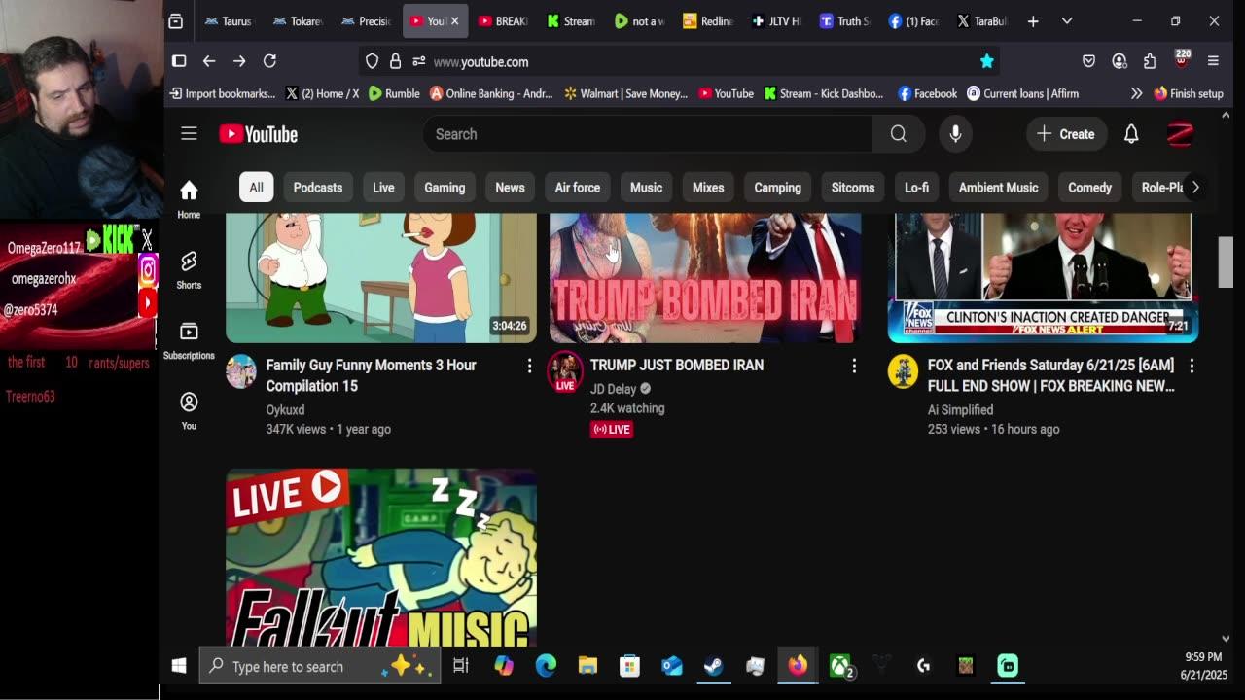
Task: Open Steam from the taskbar
Action: pyautogui.click(x=713, y=666)
